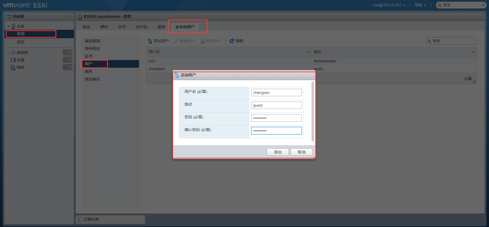Click the virtual machines icon in navigator
The height and width of the screenshot is (227, 489).
pos(13,52)
